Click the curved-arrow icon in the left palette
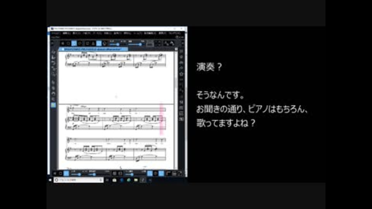This screenshot has width=372, height=209. click(x=53, y=94)
